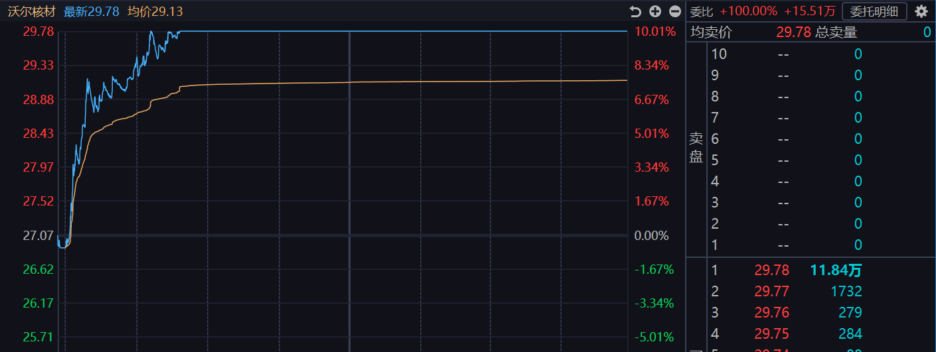Screen dimensions: 936x352
Task: Click the 11.84万 buy volume
Action: tap(836, 270)
